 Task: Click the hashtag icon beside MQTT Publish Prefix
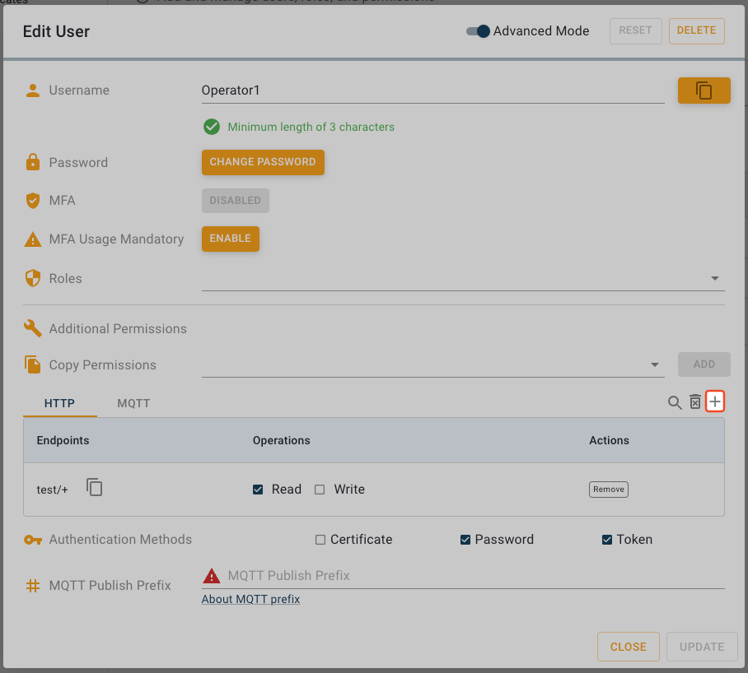pyautogui.click(x=32, y=586)
